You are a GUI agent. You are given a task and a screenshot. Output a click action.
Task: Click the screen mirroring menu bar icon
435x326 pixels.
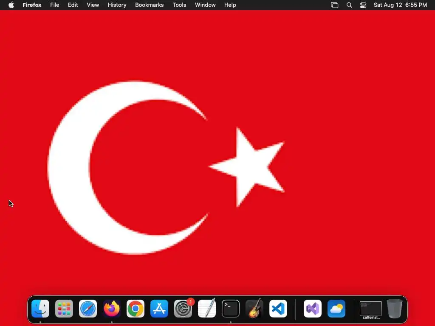(x=335, y=5)
